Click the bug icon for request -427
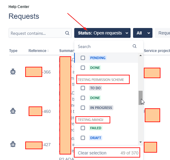Image resolution: width=170 pixels, height=160 pixels. [x=13, y=144]
